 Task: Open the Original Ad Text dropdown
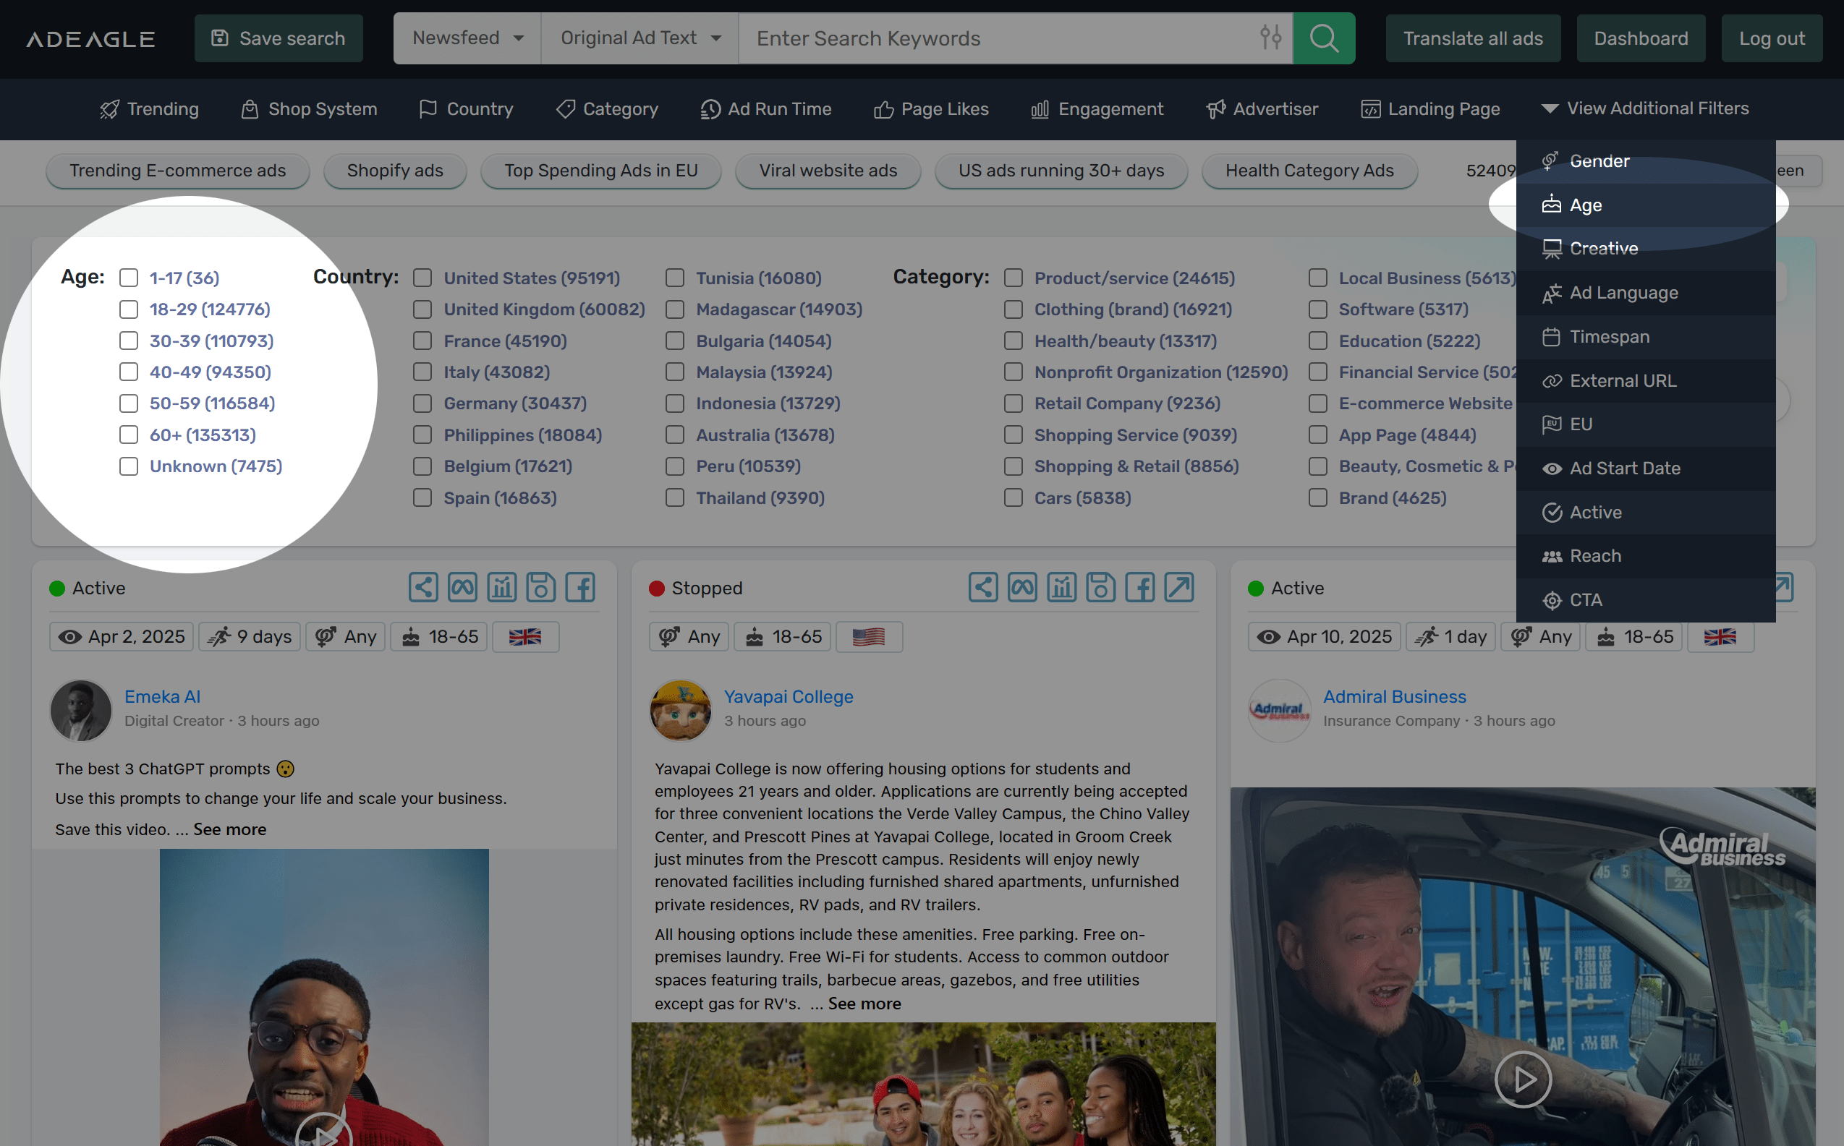[x=640, y=38]
